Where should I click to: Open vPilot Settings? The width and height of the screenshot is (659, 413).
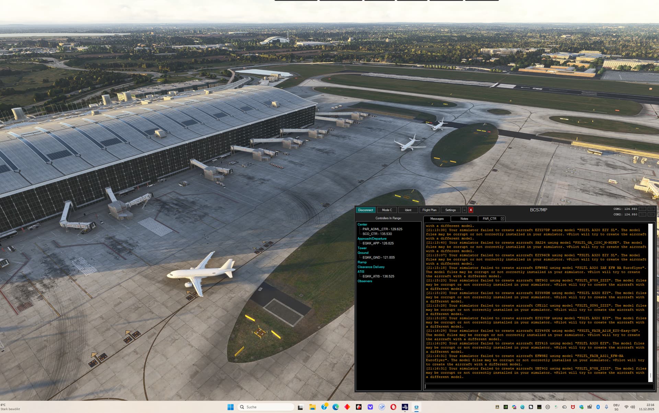[450, 210]
